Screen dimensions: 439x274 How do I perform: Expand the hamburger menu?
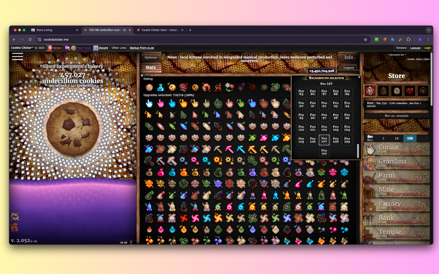click(x=17, y=57)
